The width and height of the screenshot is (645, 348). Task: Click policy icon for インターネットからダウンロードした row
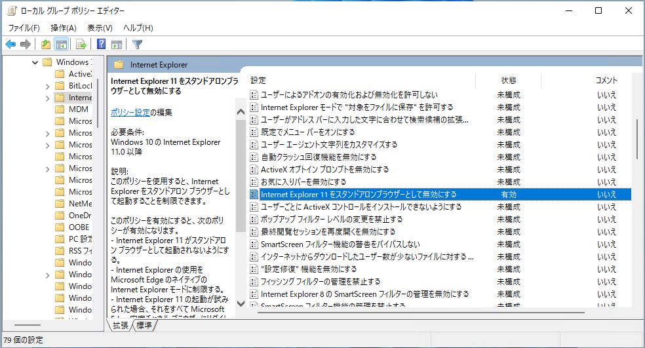[x=254, y=257]
